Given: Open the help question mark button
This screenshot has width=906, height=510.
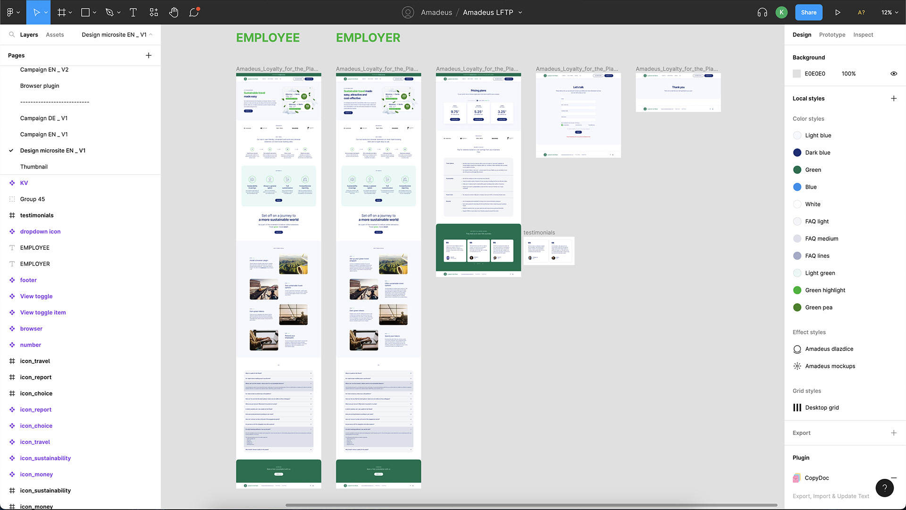Looking at the screenshot, I should tap(884, 488).
